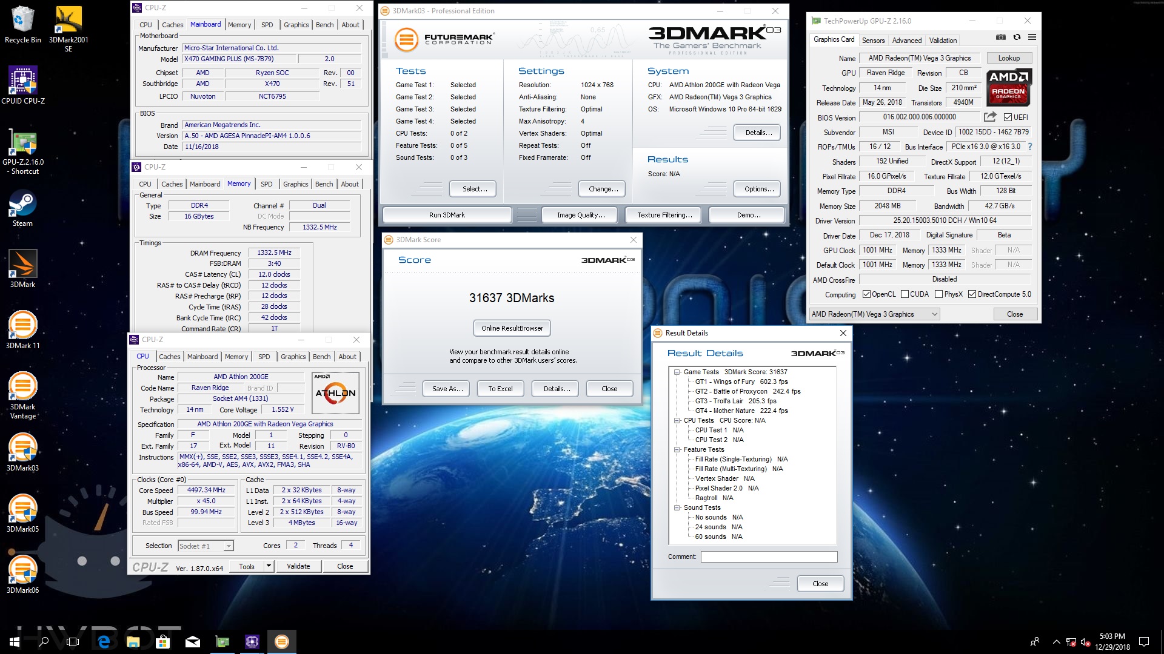The height and width of the screenshot is (654, 1164).
Task: Open Windows Start menu
Action: (15, 641)
